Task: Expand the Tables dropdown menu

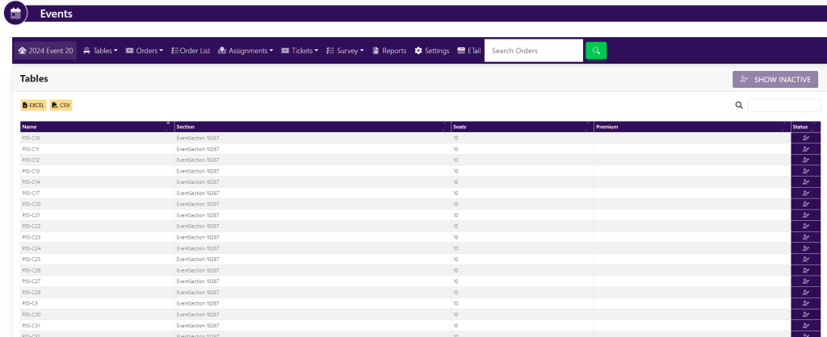Action: coord(101,51)
